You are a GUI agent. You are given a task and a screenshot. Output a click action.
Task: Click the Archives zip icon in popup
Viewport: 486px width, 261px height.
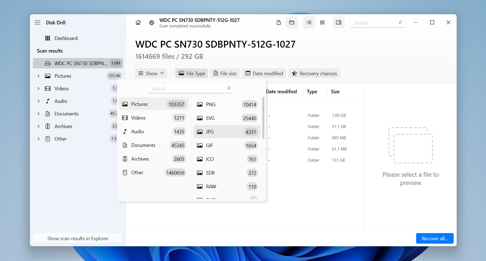point(125,159)
